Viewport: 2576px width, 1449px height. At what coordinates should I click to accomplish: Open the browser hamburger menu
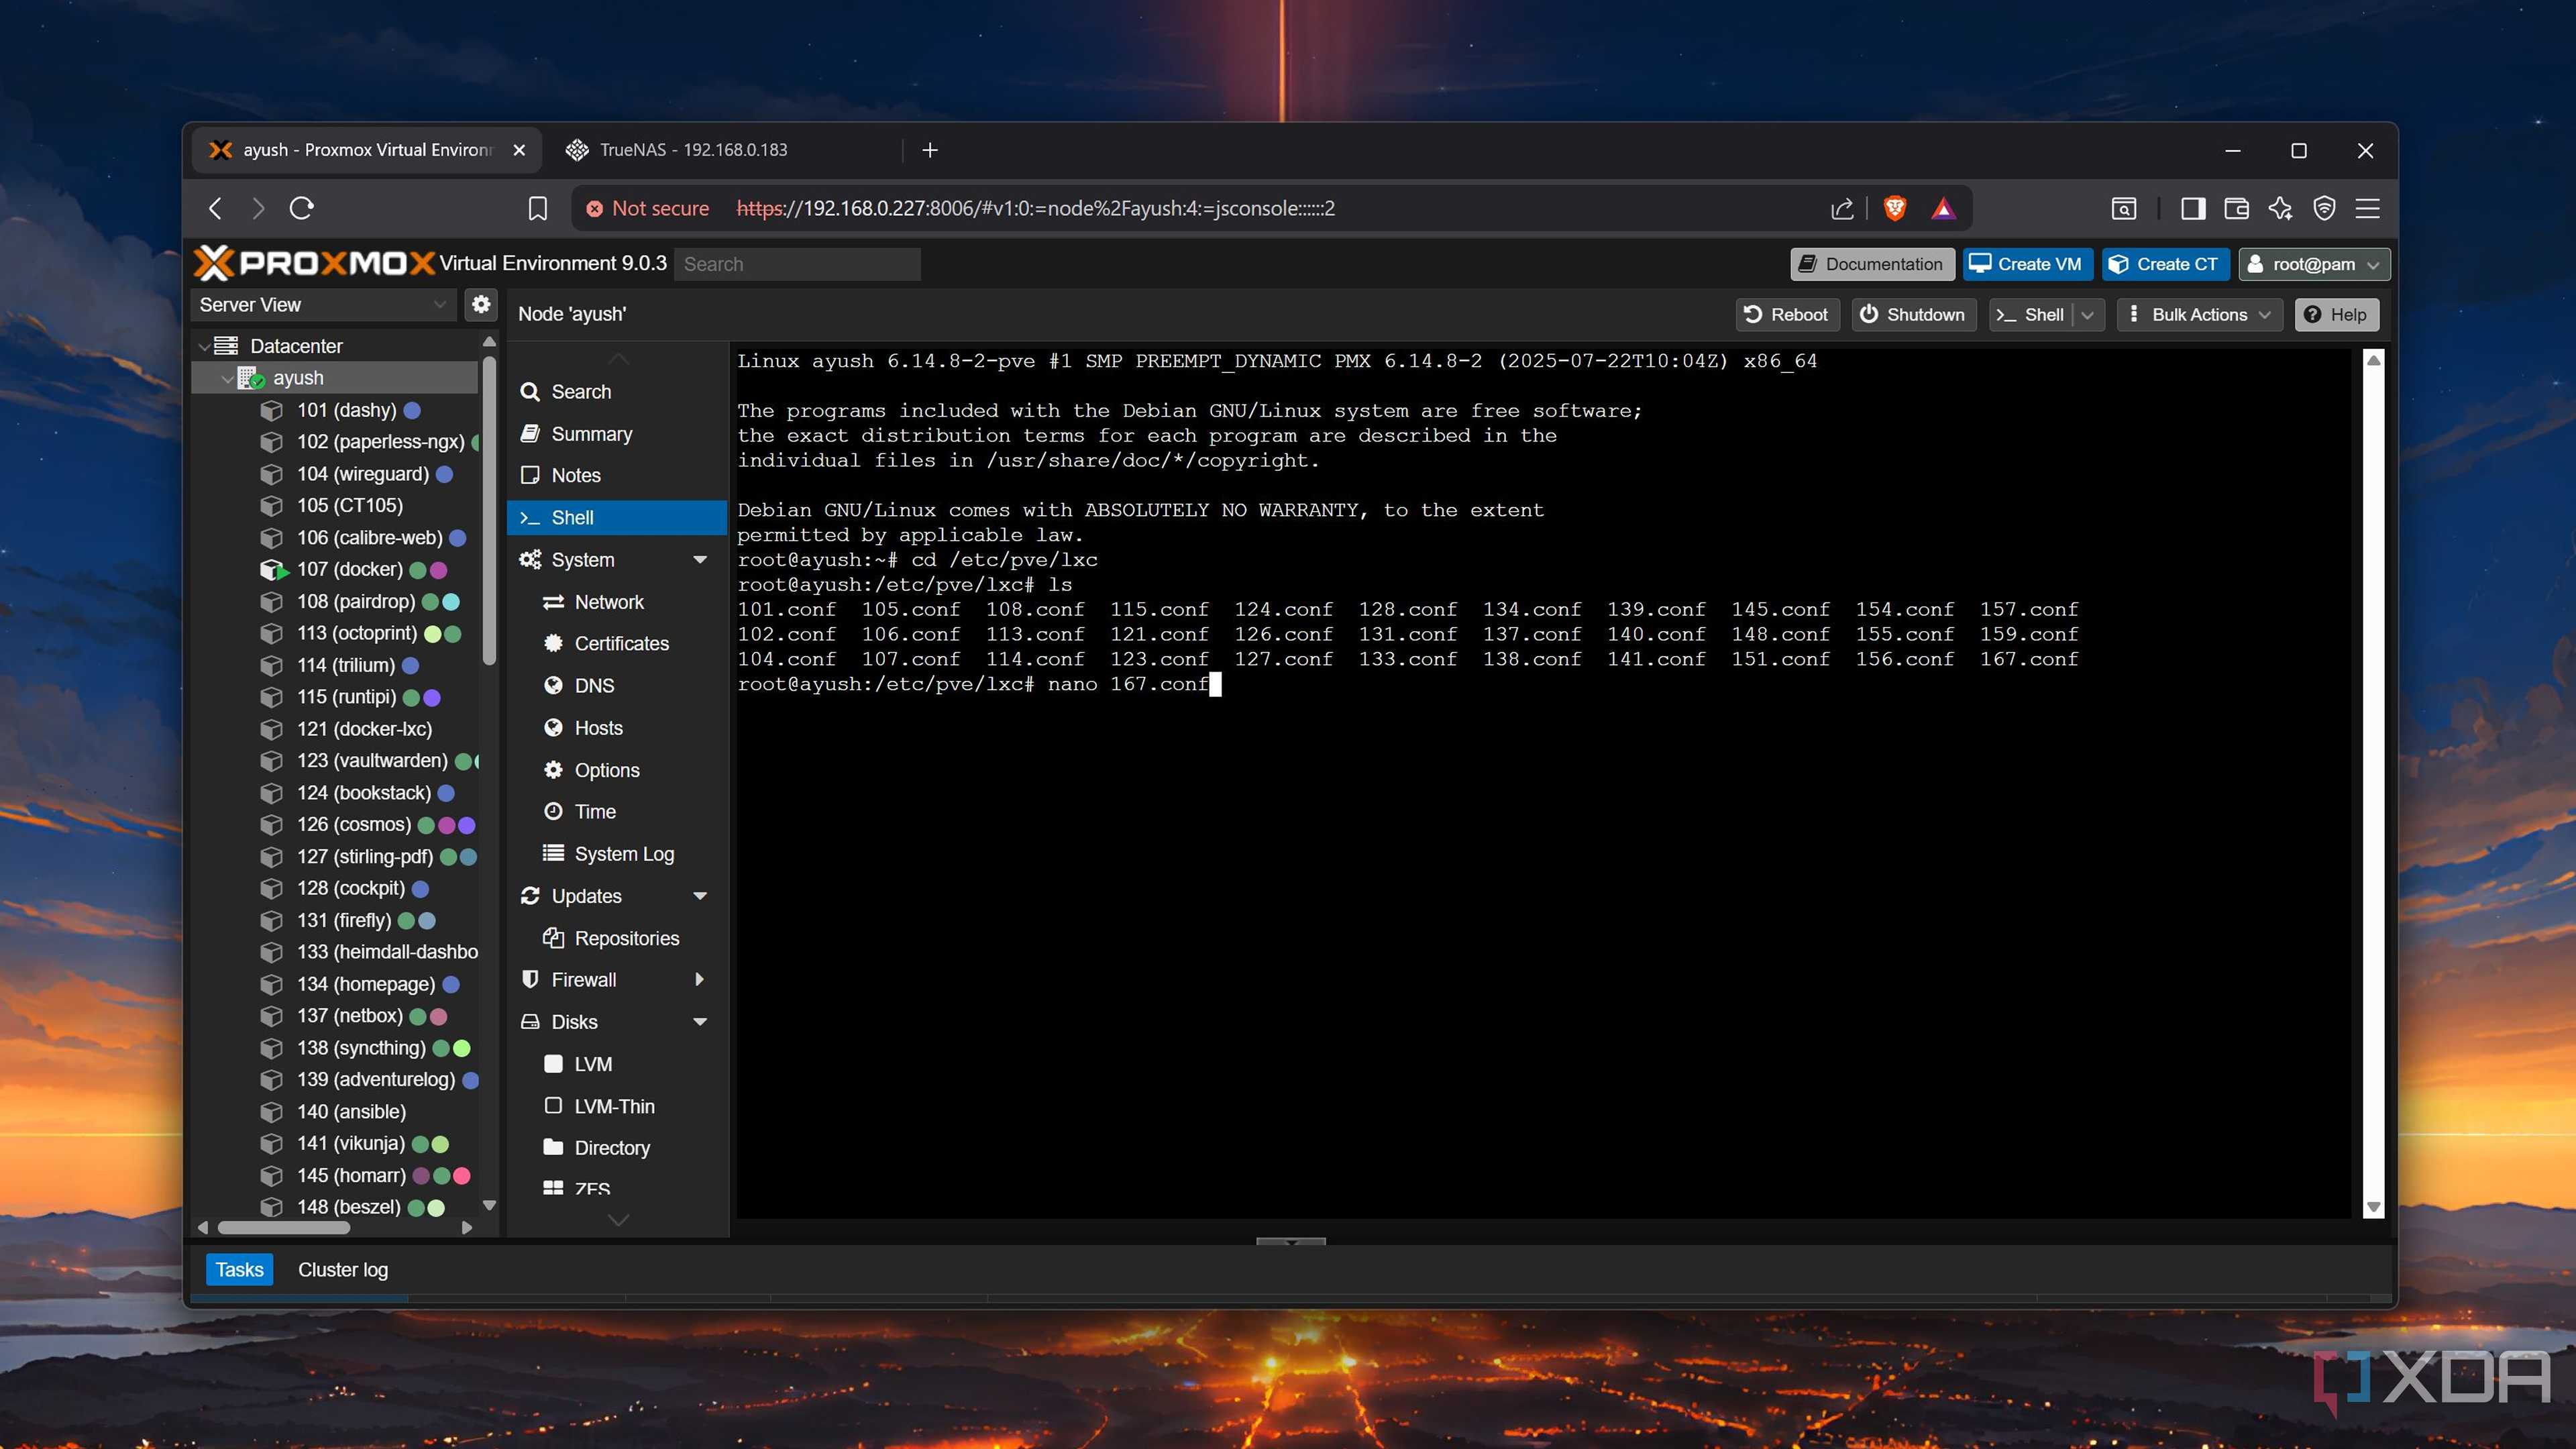pos(2367,208)
